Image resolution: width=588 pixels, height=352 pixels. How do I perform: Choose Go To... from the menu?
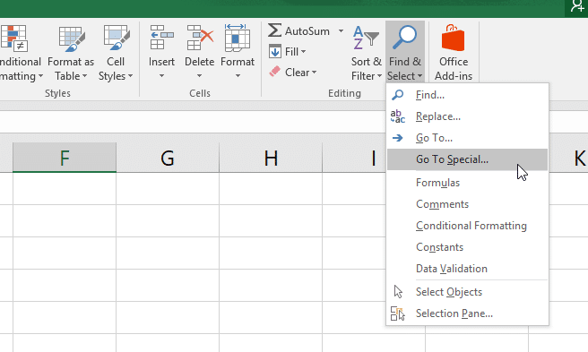point(467,138)
